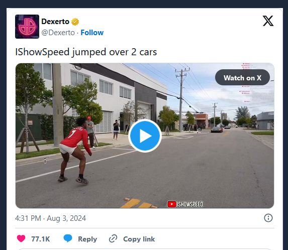
Task: Click the @Dexerto handle
Action: coord(58,33)
